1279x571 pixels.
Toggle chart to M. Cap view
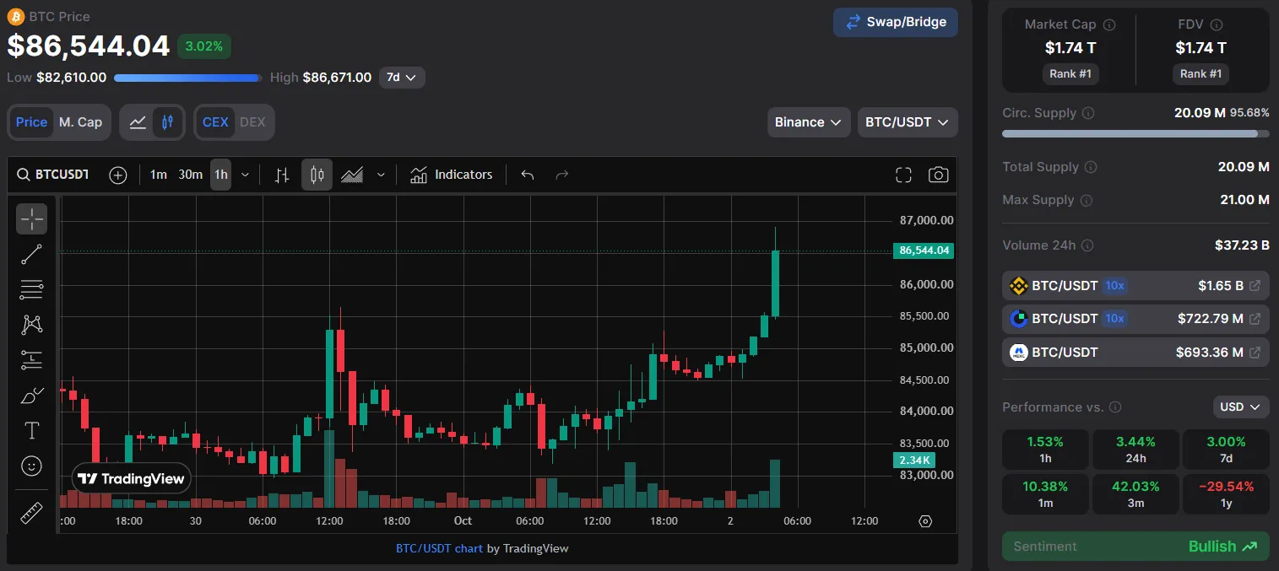coord(80,122)
